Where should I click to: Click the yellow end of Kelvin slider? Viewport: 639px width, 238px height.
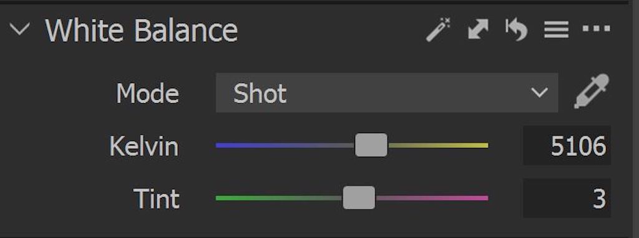tap(480, 145)
